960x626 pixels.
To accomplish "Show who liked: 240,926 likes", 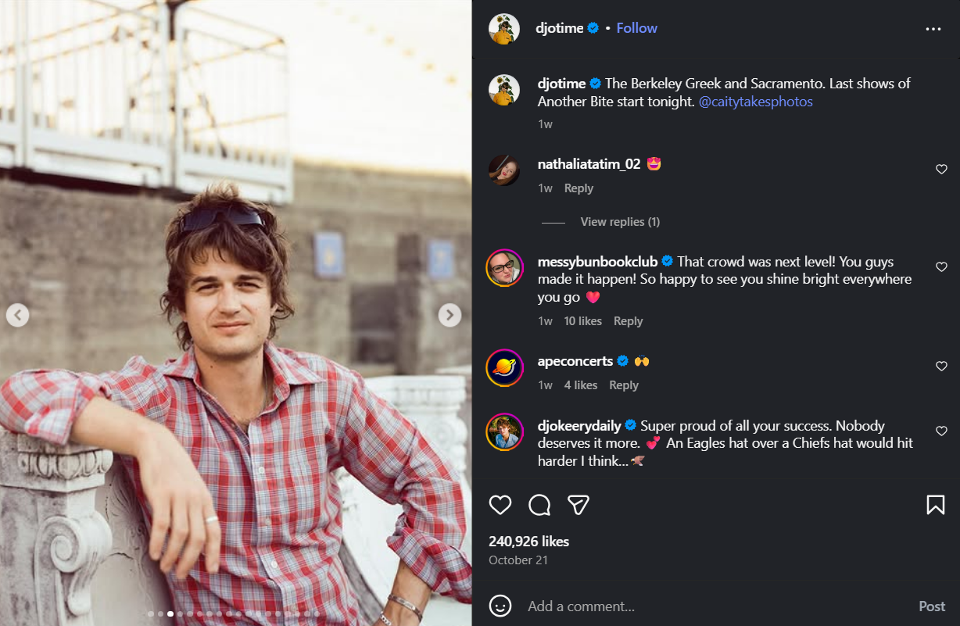I will point(528,541).
